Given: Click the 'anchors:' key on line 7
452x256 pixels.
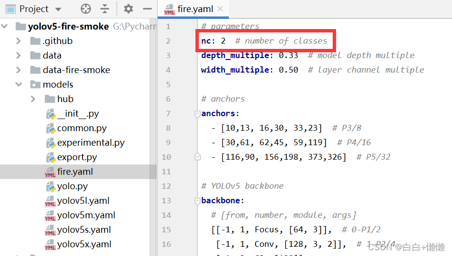Looking at the screenshot, I should point(220,114).
